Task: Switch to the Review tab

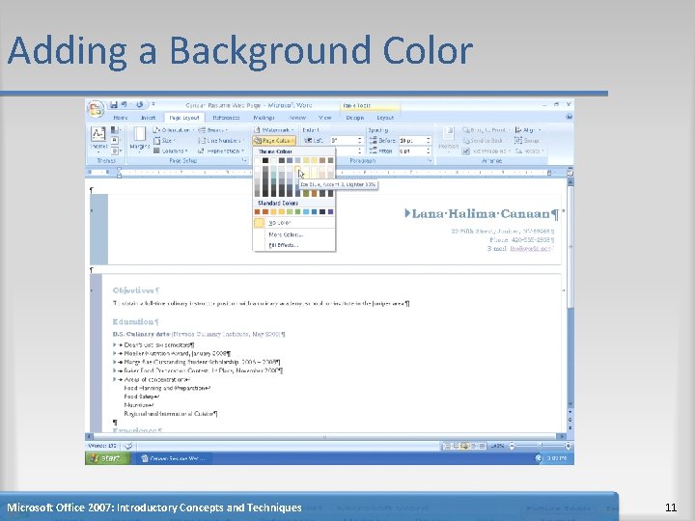Action: (x=297, y=118)
